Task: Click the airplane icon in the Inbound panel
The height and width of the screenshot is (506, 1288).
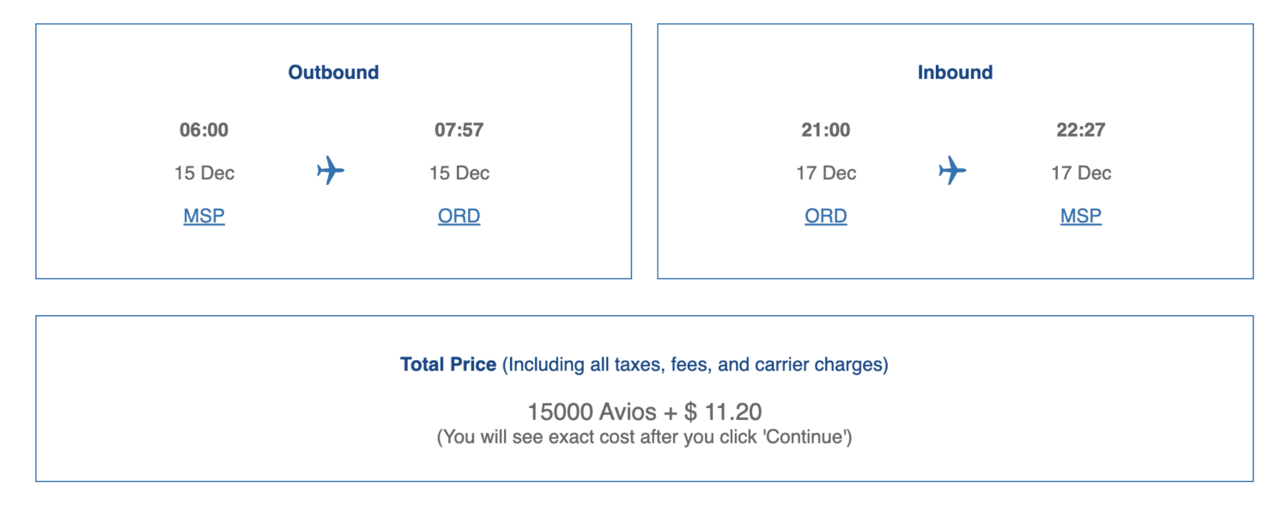Action: [953, 171]
